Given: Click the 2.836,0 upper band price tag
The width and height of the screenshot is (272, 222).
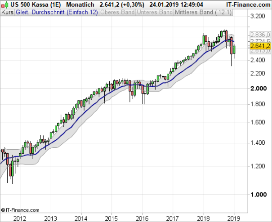Looking at the screenshot, I should coord(260,35).
